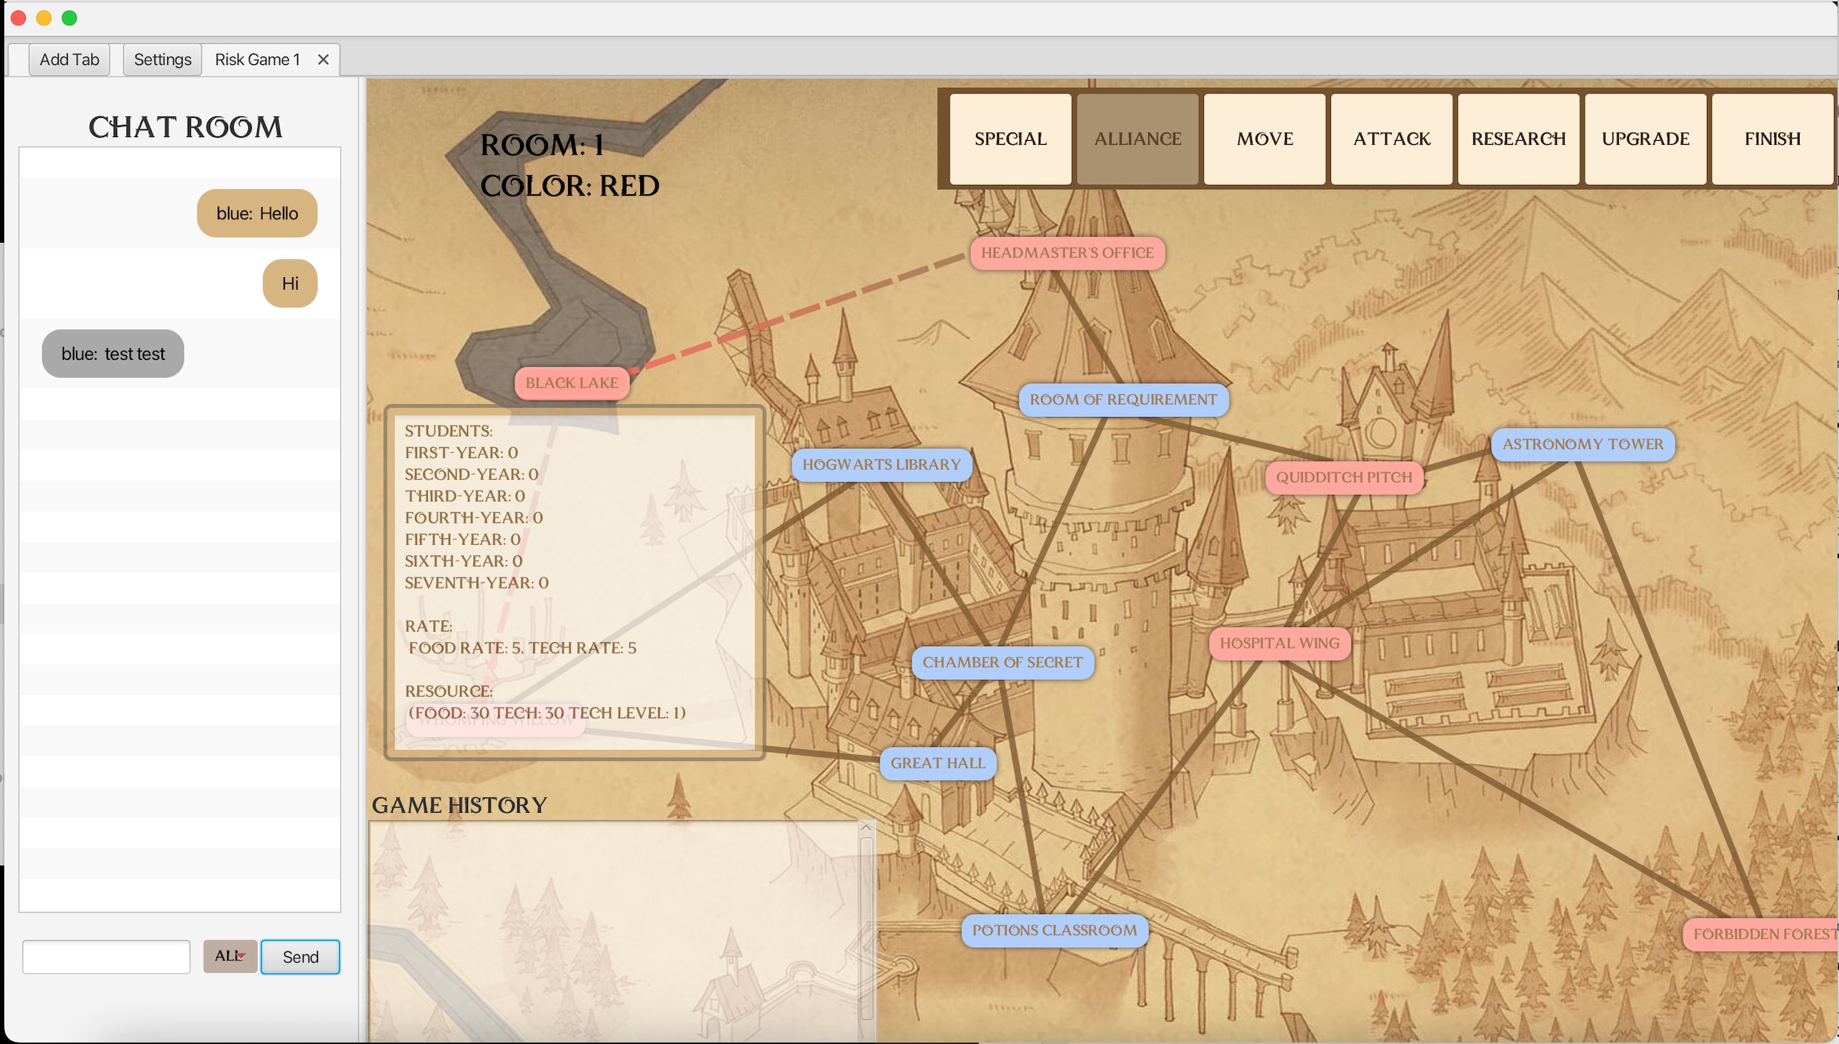
Task: Close the Risk Game 1 tab
Action: 323,59
